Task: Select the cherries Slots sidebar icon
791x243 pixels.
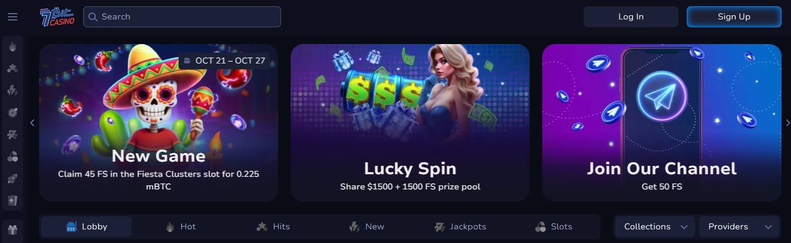Action: (13, 156)
